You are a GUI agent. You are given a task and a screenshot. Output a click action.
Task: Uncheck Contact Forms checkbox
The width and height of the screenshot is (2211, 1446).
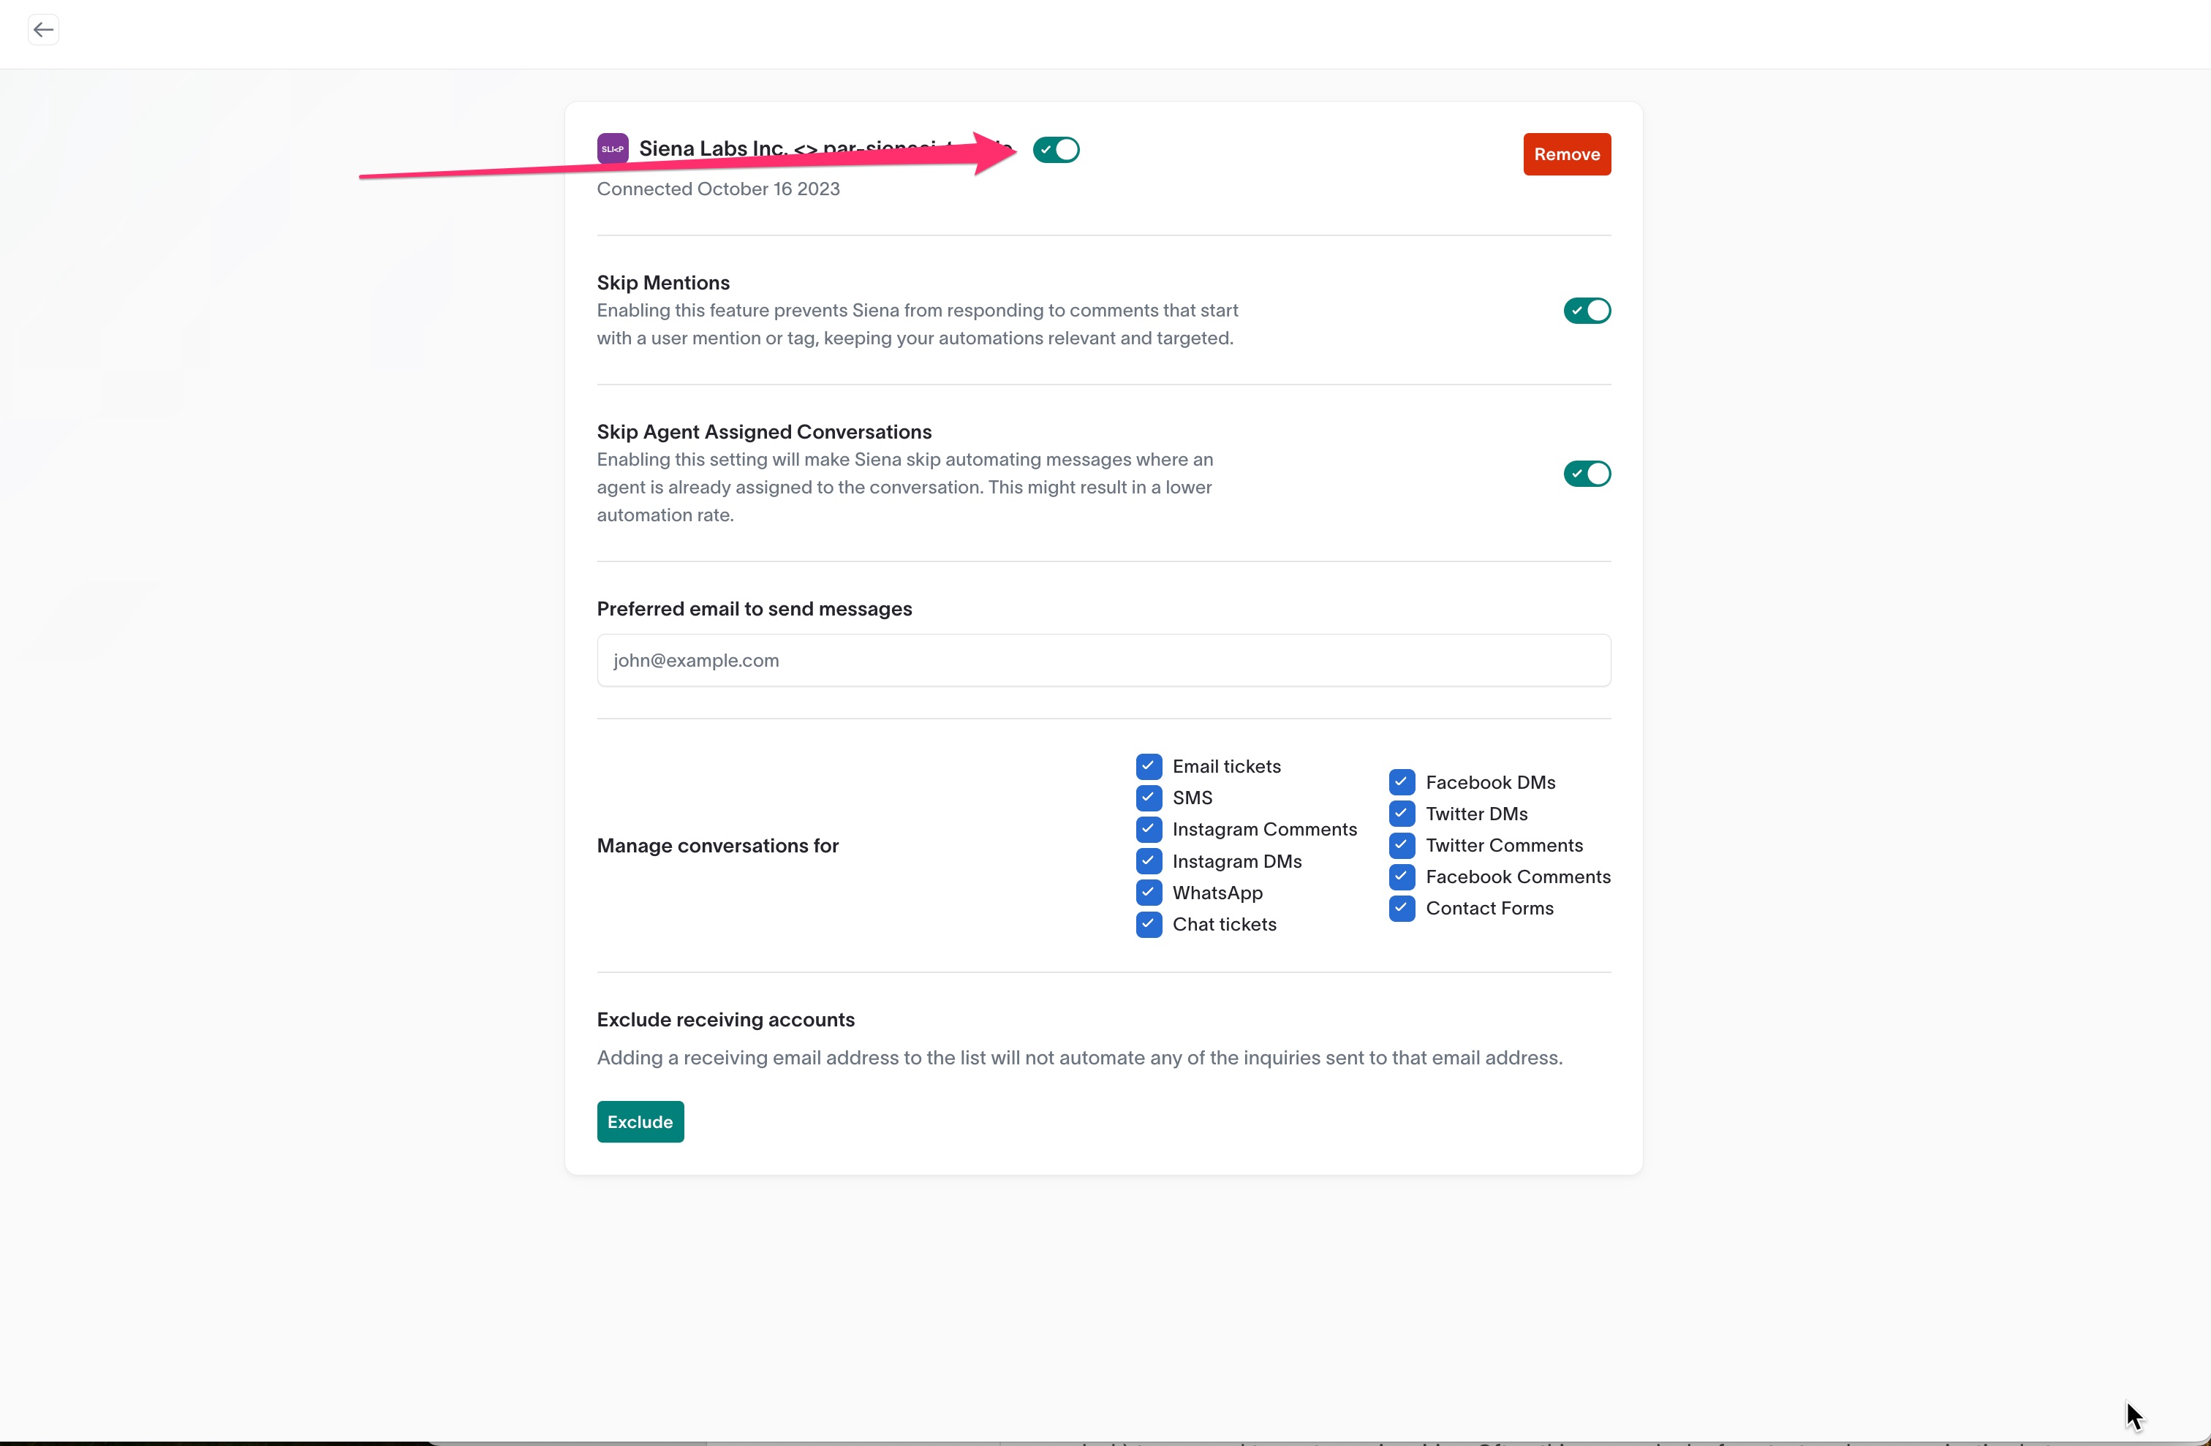tap(1402, 908)
